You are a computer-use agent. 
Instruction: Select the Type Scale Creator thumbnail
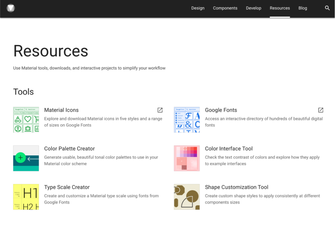tap(26, 197)
